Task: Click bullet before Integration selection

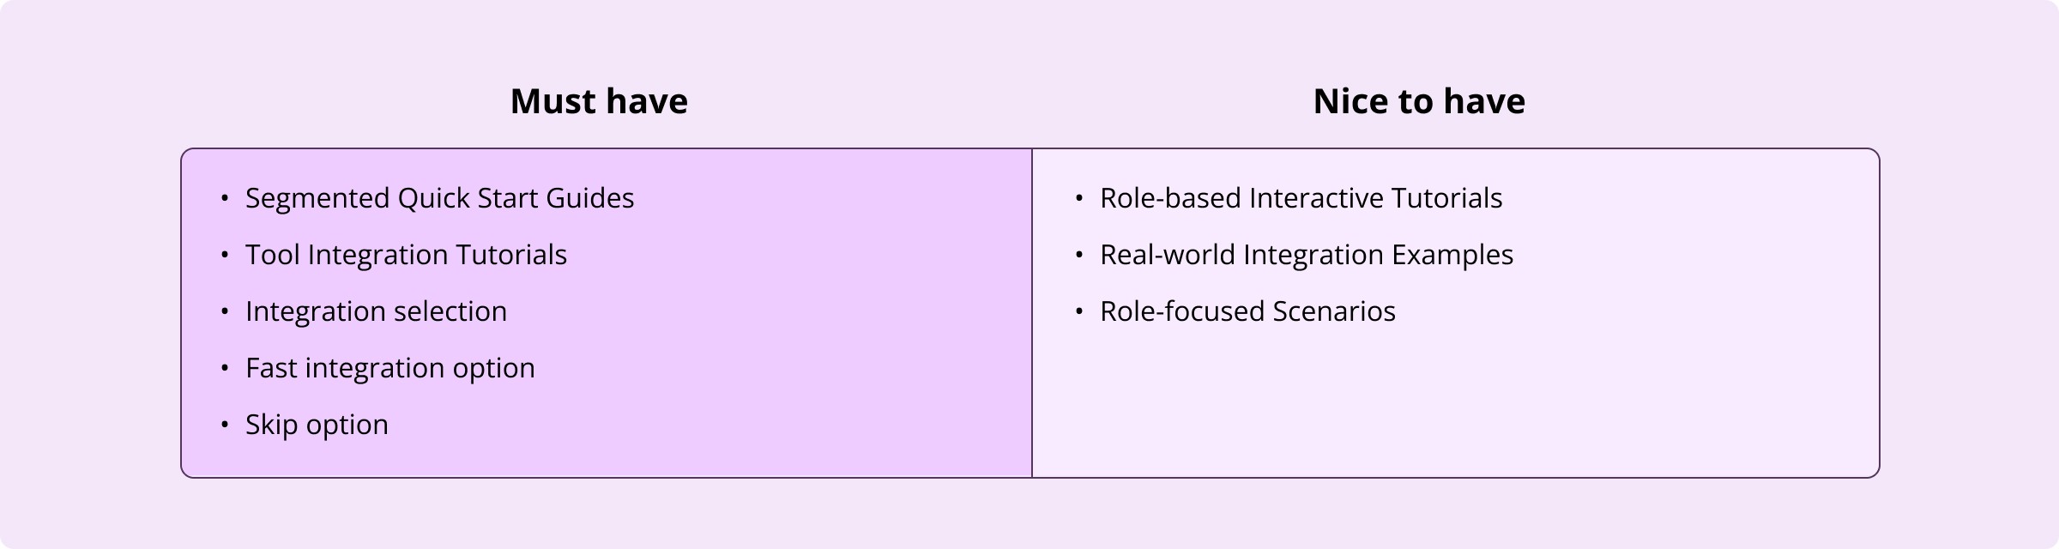Action: pyautogui.click(x=225, y=311)
